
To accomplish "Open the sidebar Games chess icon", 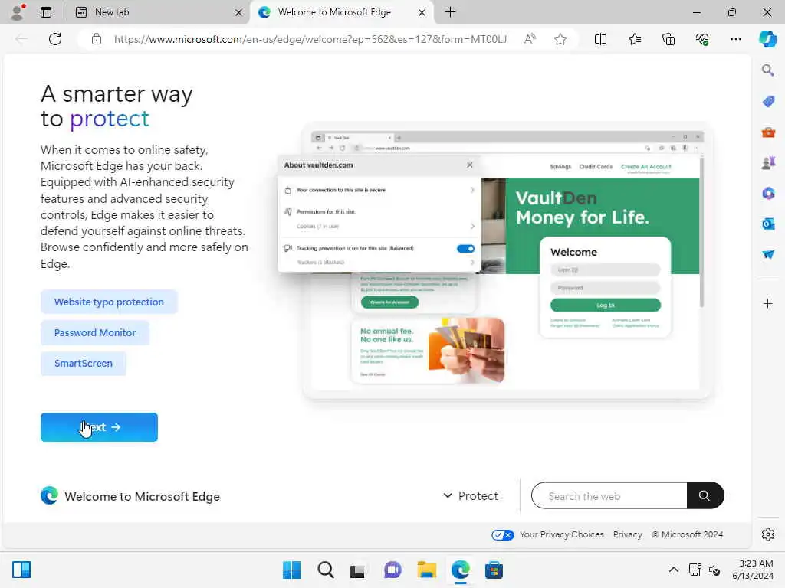I will tap(768, 162).
